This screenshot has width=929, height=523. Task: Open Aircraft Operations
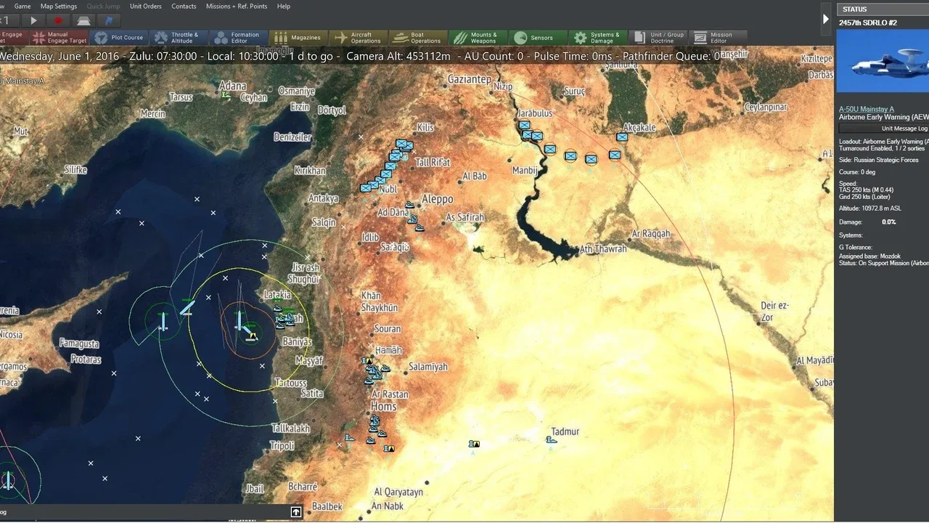(x=358, y=38)
